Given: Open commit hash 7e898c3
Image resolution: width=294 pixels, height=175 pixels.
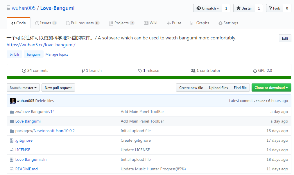Looking at the screenshot, I should (260, 101).
